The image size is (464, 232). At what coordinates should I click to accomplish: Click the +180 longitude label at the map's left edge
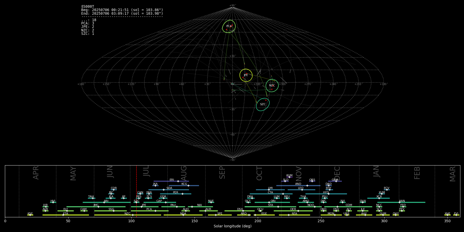click(81, 84)
